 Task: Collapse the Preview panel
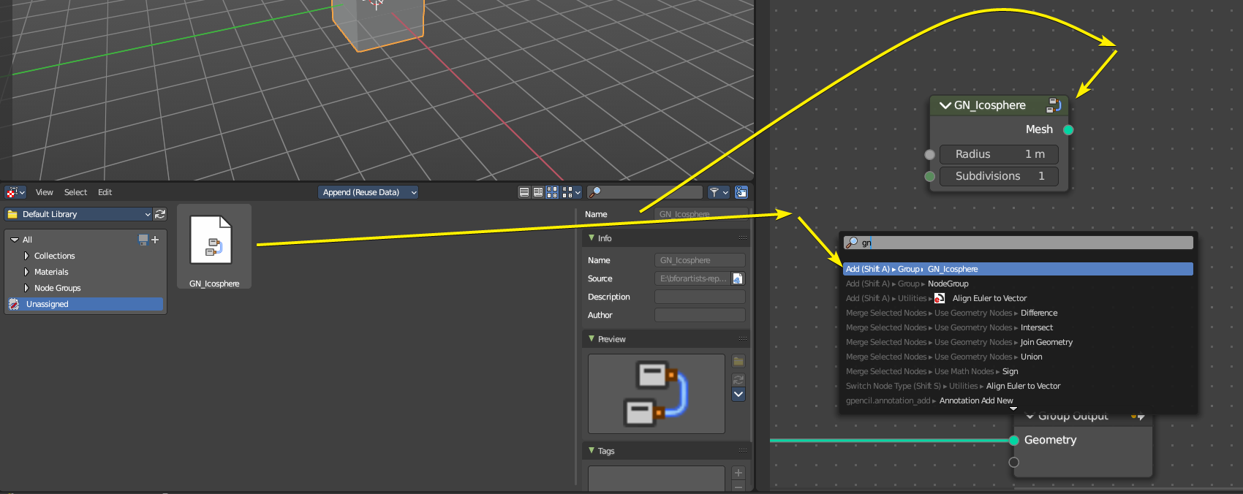click(x=592, y=339)
